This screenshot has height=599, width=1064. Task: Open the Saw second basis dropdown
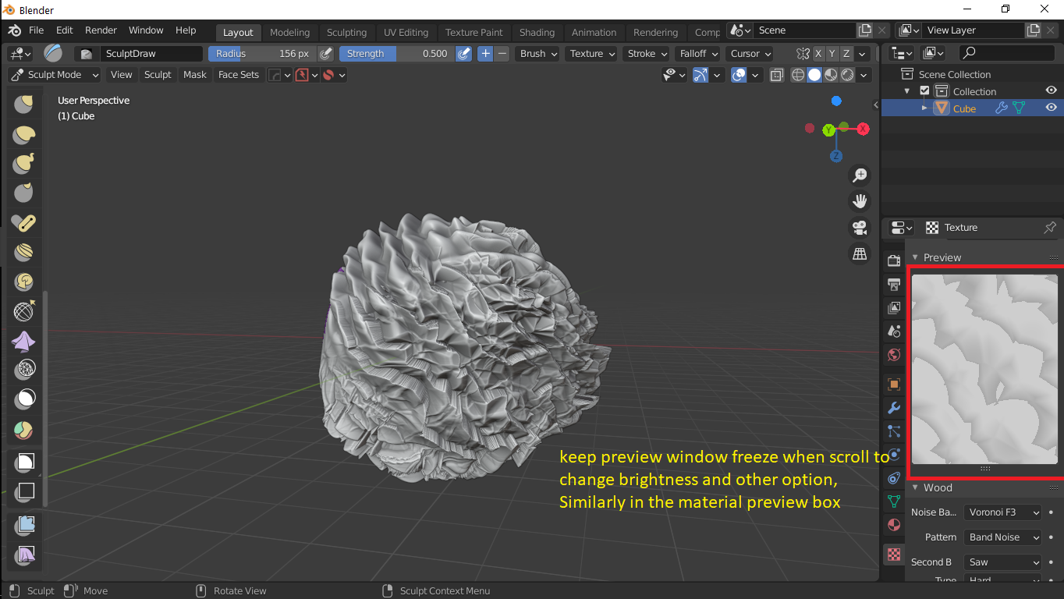tap(1003, 562)
